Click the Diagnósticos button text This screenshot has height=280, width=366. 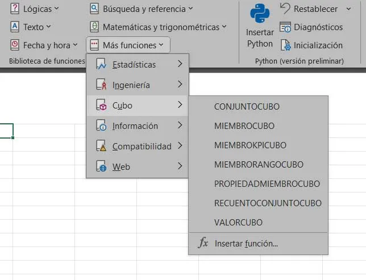(x=318, y=27)
